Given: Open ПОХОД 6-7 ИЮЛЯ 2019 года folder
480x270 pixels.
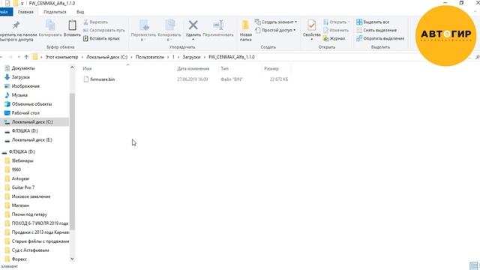Looking at the screenshot, I should click(x=40, y=223).
